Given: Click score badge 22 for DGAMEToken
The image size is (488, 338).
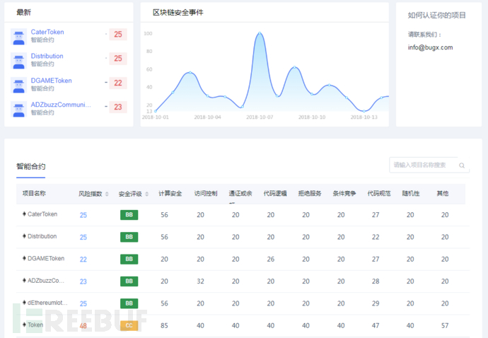Looking at the screenshot, I should (118, 83).
